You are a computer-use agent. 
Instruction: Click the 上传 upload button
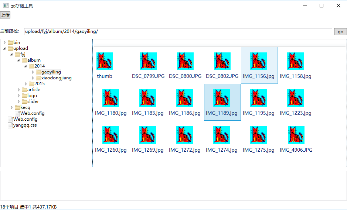(5, 15)
